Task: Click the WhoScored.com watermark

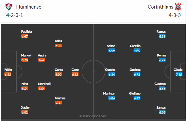Action: click(93, 116)
